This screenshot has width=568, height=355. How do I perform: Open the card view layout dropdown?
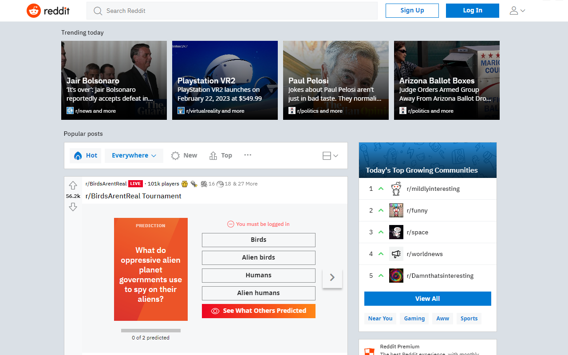click(x=330, y=156)
